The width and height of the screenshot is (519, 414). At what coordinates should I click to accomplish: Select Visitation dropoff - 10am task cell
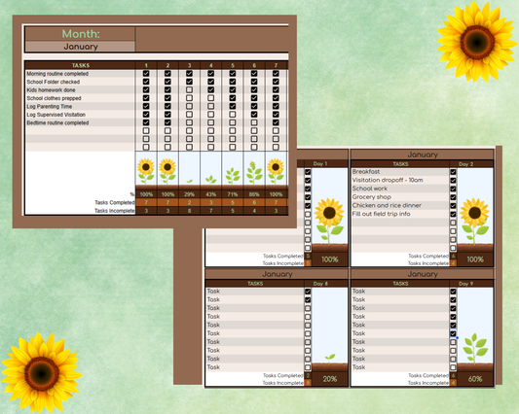point(400,180)
